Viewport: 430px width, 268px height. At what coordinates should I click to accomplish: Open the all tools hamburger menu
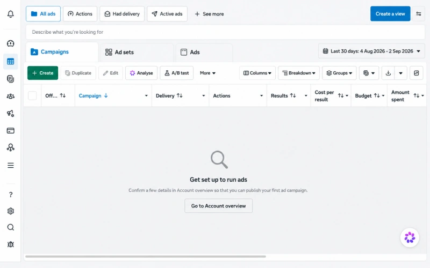10,166
